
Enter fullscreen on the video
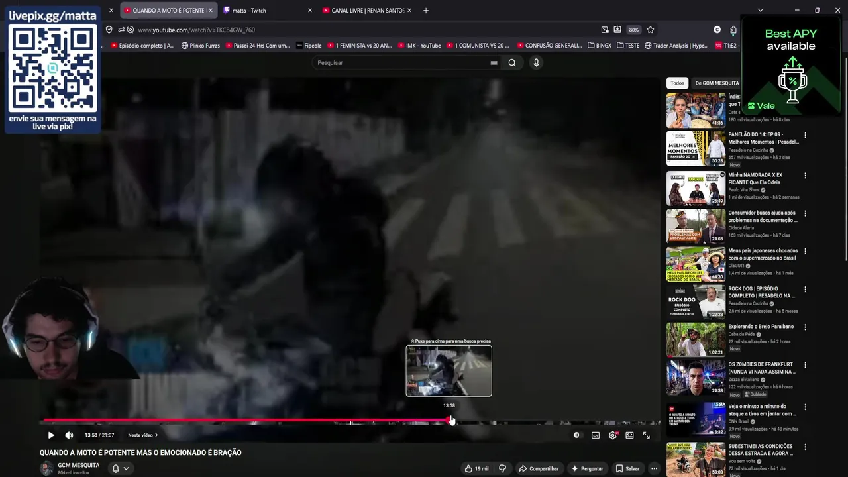tap(647, 435)
